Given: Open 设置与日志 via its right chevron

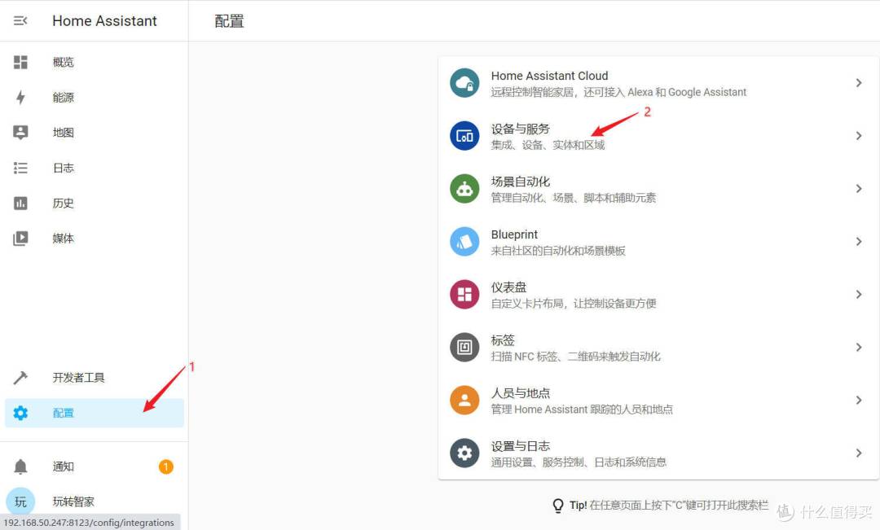Looking at the screenshot, I should 859,453.
